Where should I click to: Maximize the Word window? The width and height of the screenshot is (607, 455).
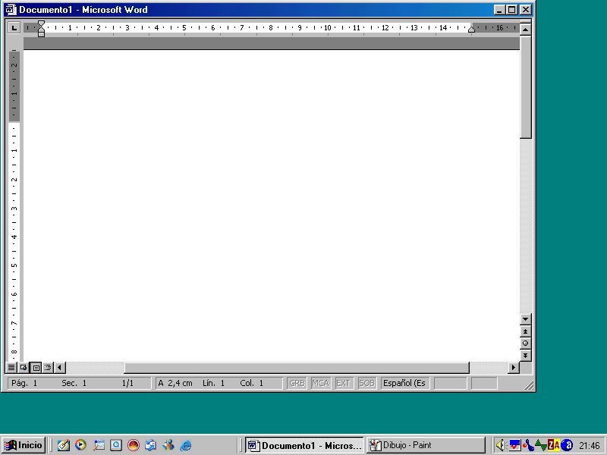pyautogui.click(x=511, y=10)
